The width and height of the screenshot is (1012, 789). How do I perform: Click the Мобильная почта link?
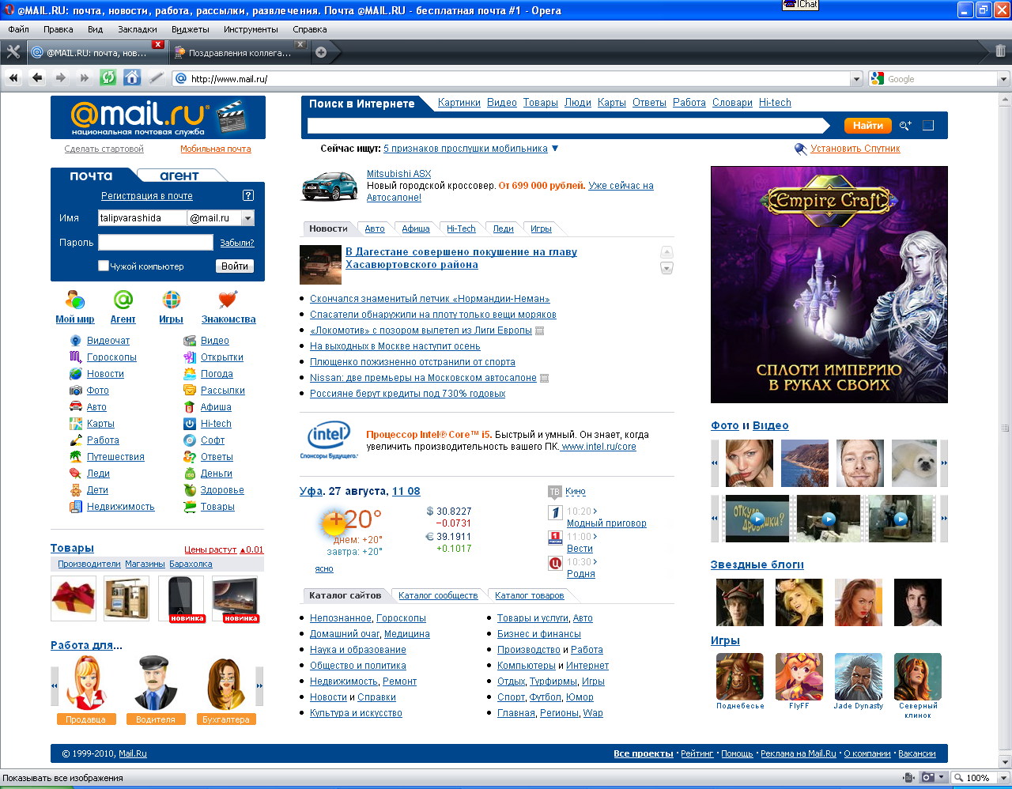(x=216, y=149)
